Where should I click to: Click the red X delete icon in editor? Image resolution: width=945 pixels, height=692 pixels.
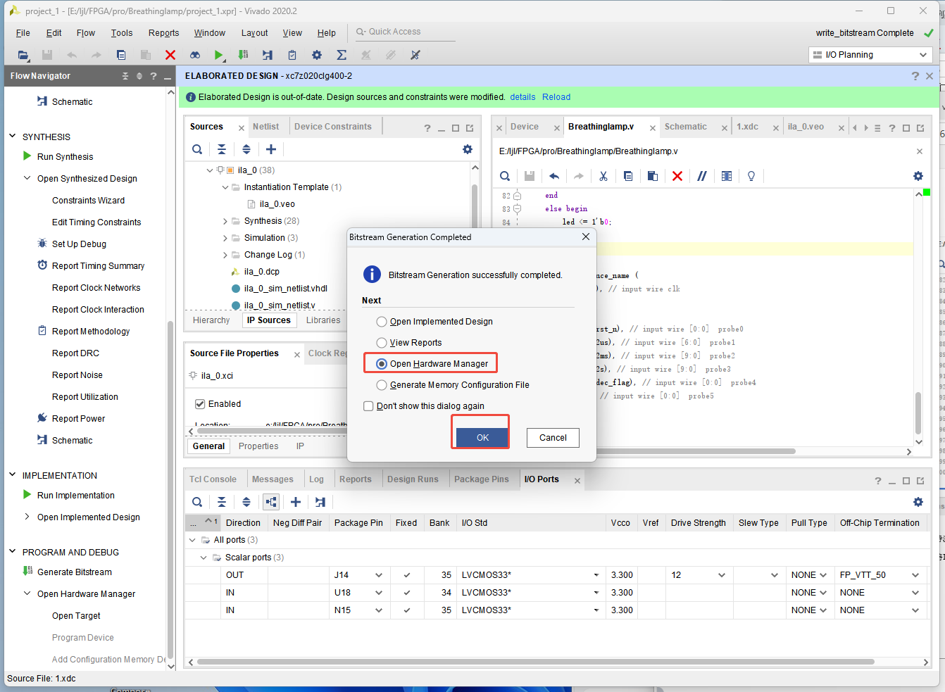point(677,176)
